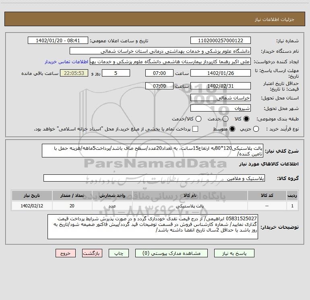Click the چاپ print button

pyautogui.click(x=119, y=253)
